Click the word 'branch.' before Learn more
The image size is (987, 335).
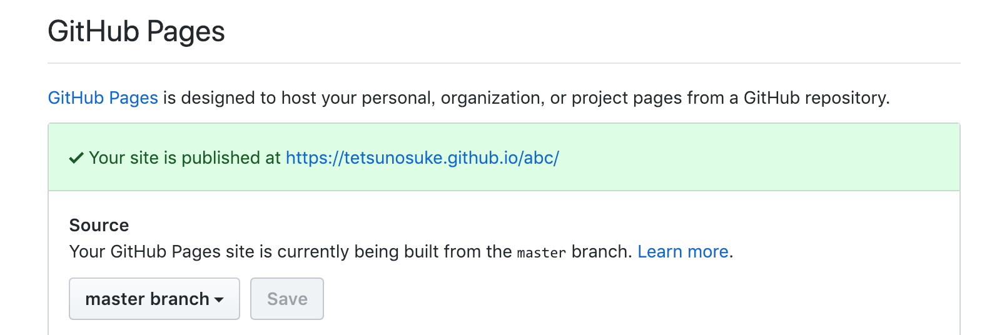click(x=602, y=251)
